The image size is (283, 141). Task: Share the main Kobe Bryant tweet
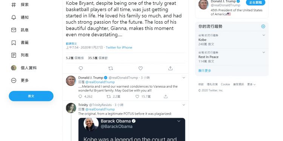(x=171, y=68)
